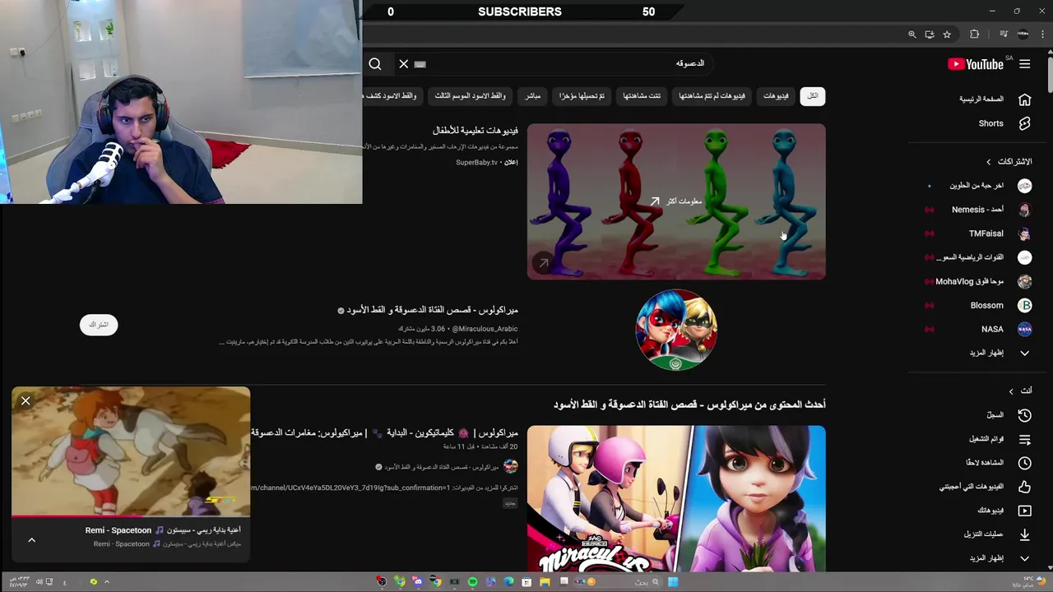1053x592 pixels.
Task: Open the Chrome profile avatar
Action: pyautogui.click(x=1023, y=35)
